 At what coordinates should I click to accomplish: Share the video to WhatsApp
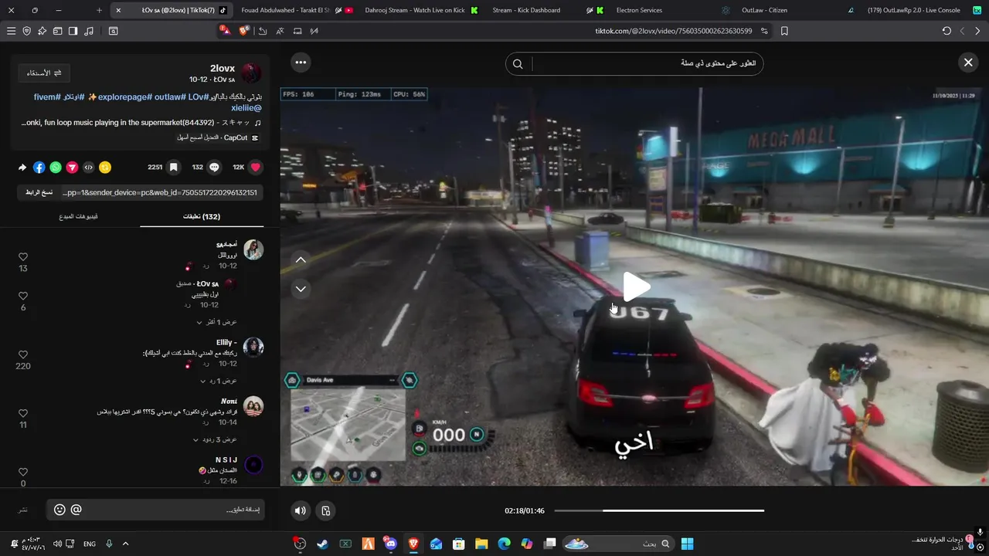coord(56,167)
